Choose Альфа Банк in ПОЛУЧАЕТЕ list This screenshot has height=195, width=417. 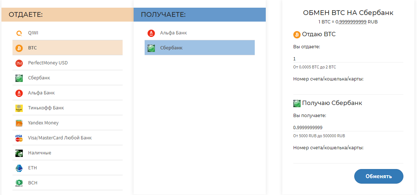click(x=200, y=33)
